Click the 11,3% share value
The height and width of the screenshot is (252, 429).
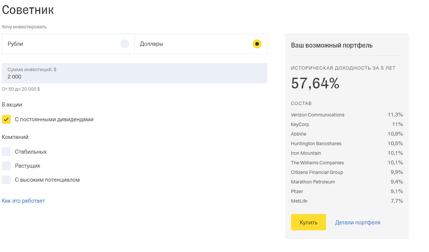395,115
